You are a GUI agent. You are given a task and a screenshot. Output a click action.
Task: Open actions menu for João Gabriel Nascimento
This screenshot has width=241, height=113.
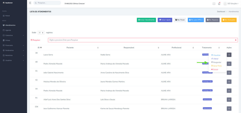click(x=229, y=73)
